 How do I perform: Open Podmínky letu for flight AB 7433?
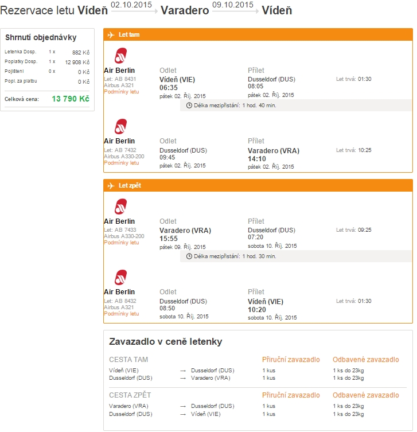click(122, 243)
